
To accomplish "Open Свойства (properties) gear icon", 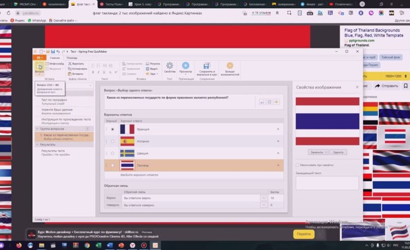I will point(169,65).
